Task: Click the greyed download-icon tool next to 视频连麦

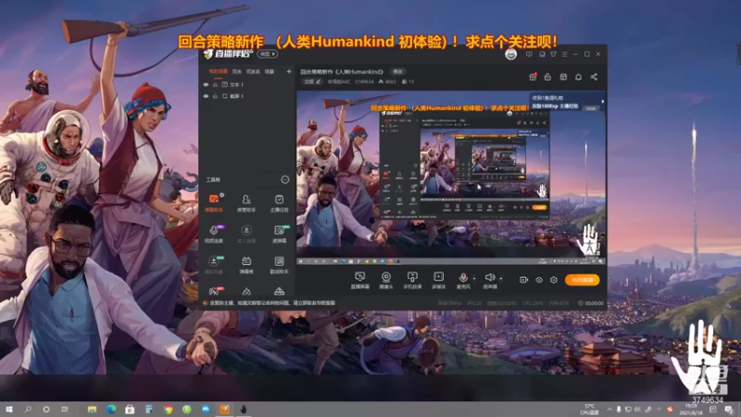Action: tap(246, 234)
